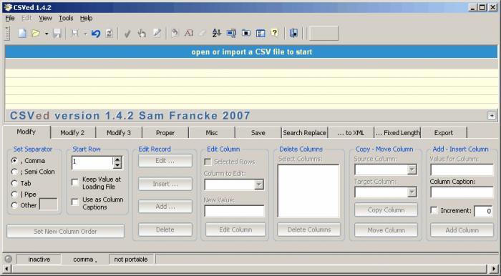This screenshot has height=276, width=501.
Task: Click the yellow help question mark icon
Action: point(274,33)
